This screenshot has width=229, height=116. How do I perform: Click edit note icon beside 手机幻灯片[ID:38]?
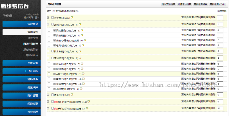(x=87, y=108)
